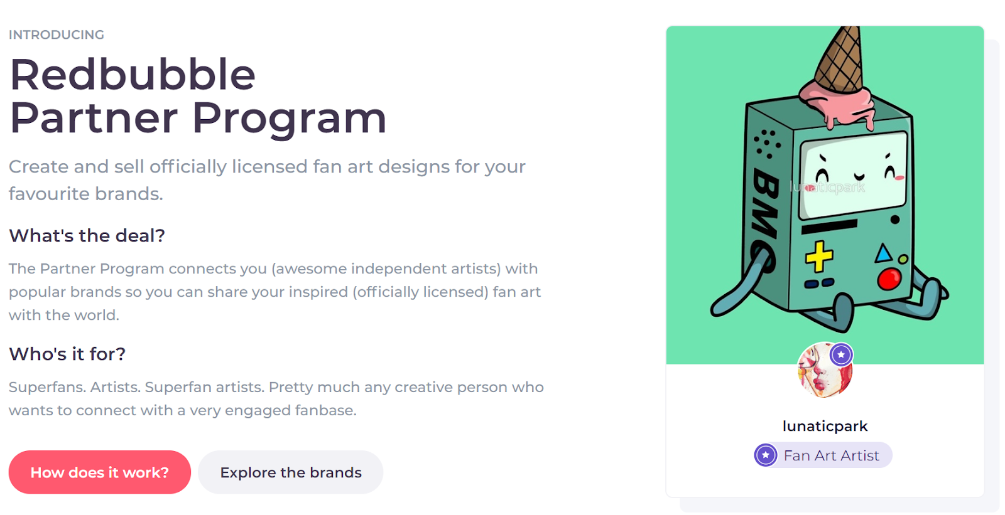
Task: Click the 'How does it work?' button
Action: [100, 472]
